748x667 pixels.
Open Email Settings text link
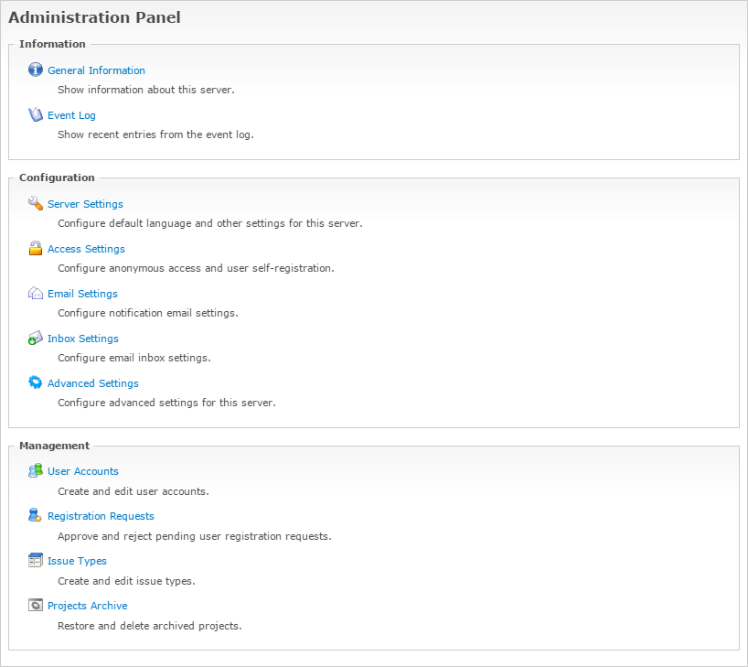click(x=82, y=294)
